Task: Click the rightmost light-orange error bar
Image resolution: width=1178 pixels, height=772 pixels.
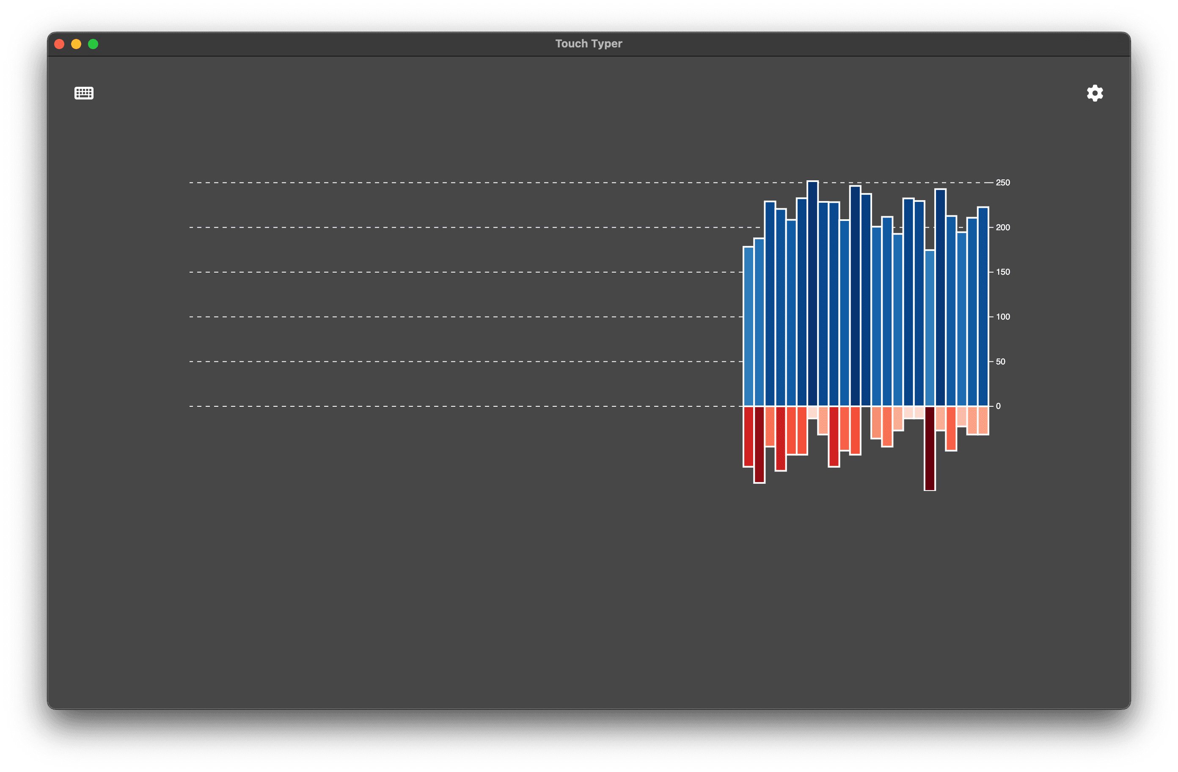Action: [983, 420]
